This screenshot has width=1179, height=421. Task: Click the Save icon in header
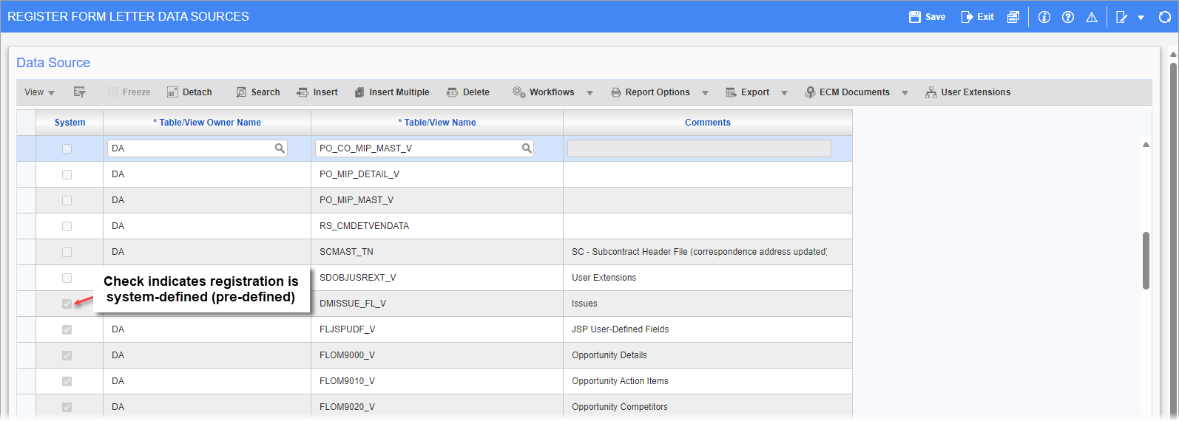click(915, 17)
